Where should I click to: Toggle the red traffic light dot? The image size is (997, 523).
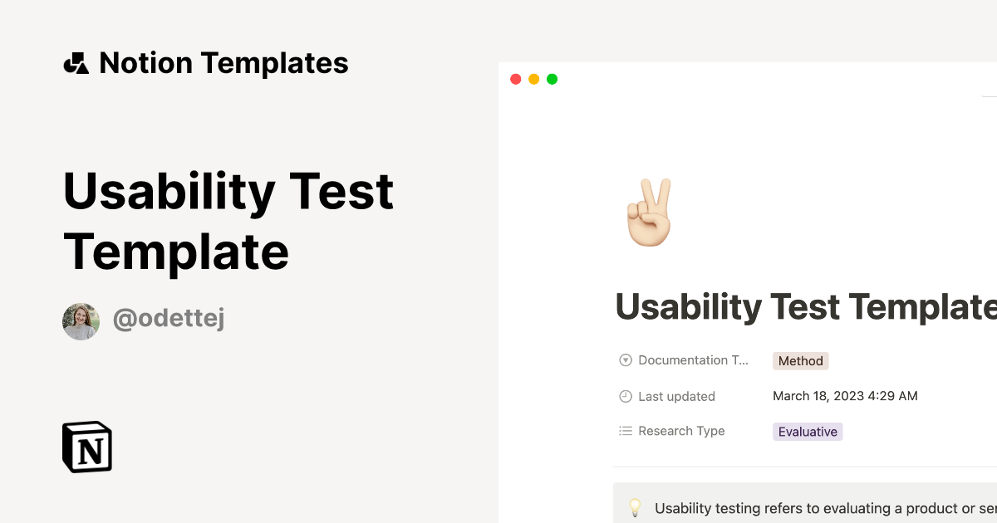(515, 79)
